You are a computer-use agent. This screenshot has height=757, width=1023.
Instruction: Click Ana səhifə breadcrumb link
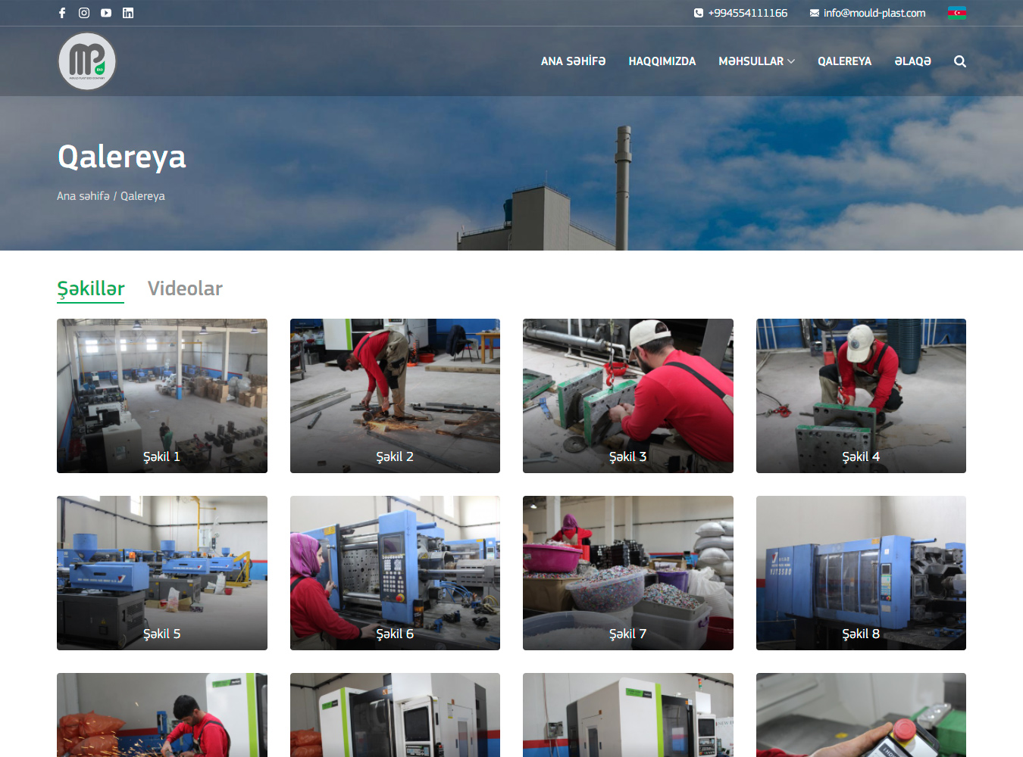tap(83, 196)
